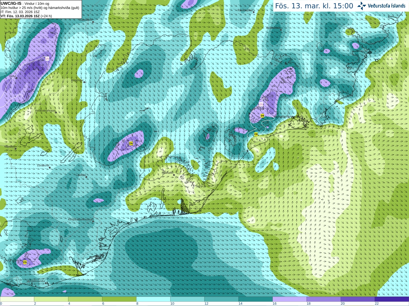This screenshot has width=409, height=306.
Task: Click the legend scale number 22
Action: pos(377,304)
